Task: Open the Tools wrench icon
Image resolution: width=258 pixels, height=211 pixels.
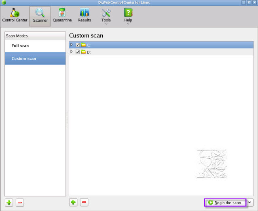Action: tap(106, 13)
